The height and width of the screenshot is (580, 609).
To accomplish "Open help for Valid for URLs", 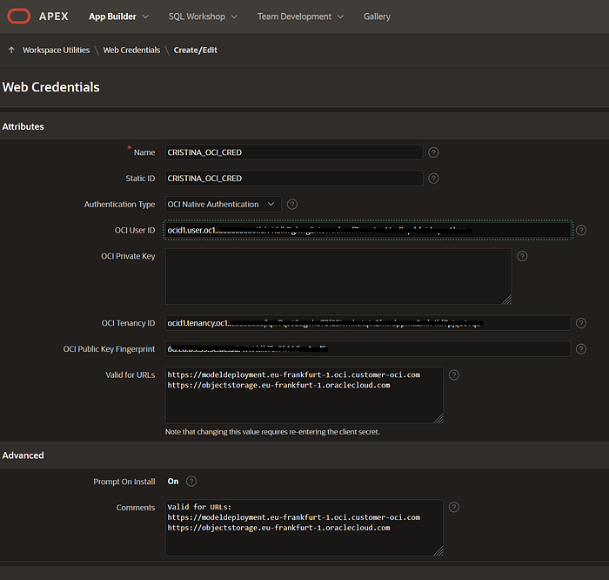I will (453, 374).
